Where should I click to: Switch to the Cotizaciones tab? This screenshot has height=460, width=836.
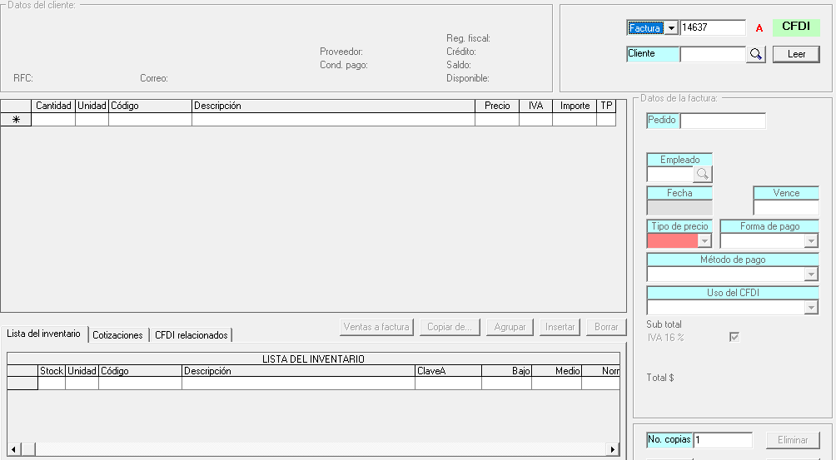(118, 334)
